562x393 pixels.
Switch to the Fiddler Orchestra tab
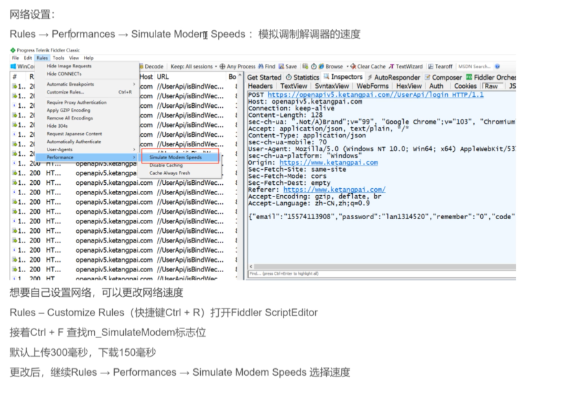click(490, 78)
